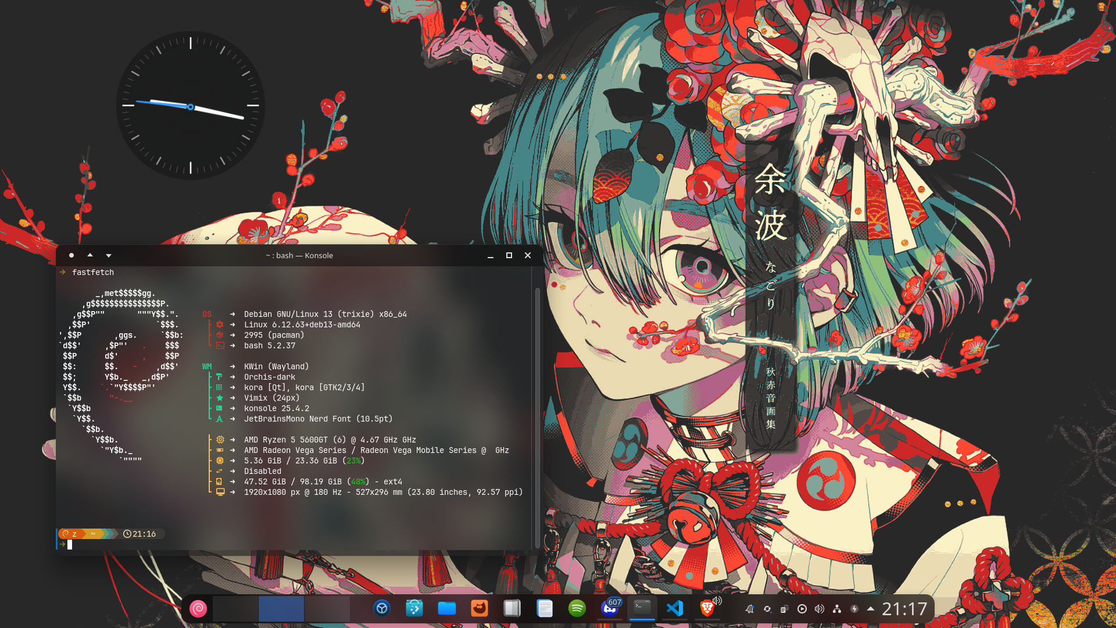The width and height of the screenshot is (1116, 628).
Task: Switch to the third virtual desktop in pager
Action: tap(327, 609)
